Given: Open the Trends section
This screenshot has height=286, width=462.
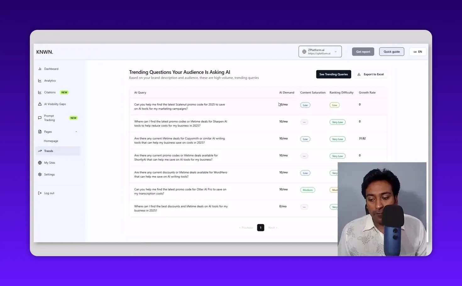Looking at the screenshot, I should tap(49, 151).
